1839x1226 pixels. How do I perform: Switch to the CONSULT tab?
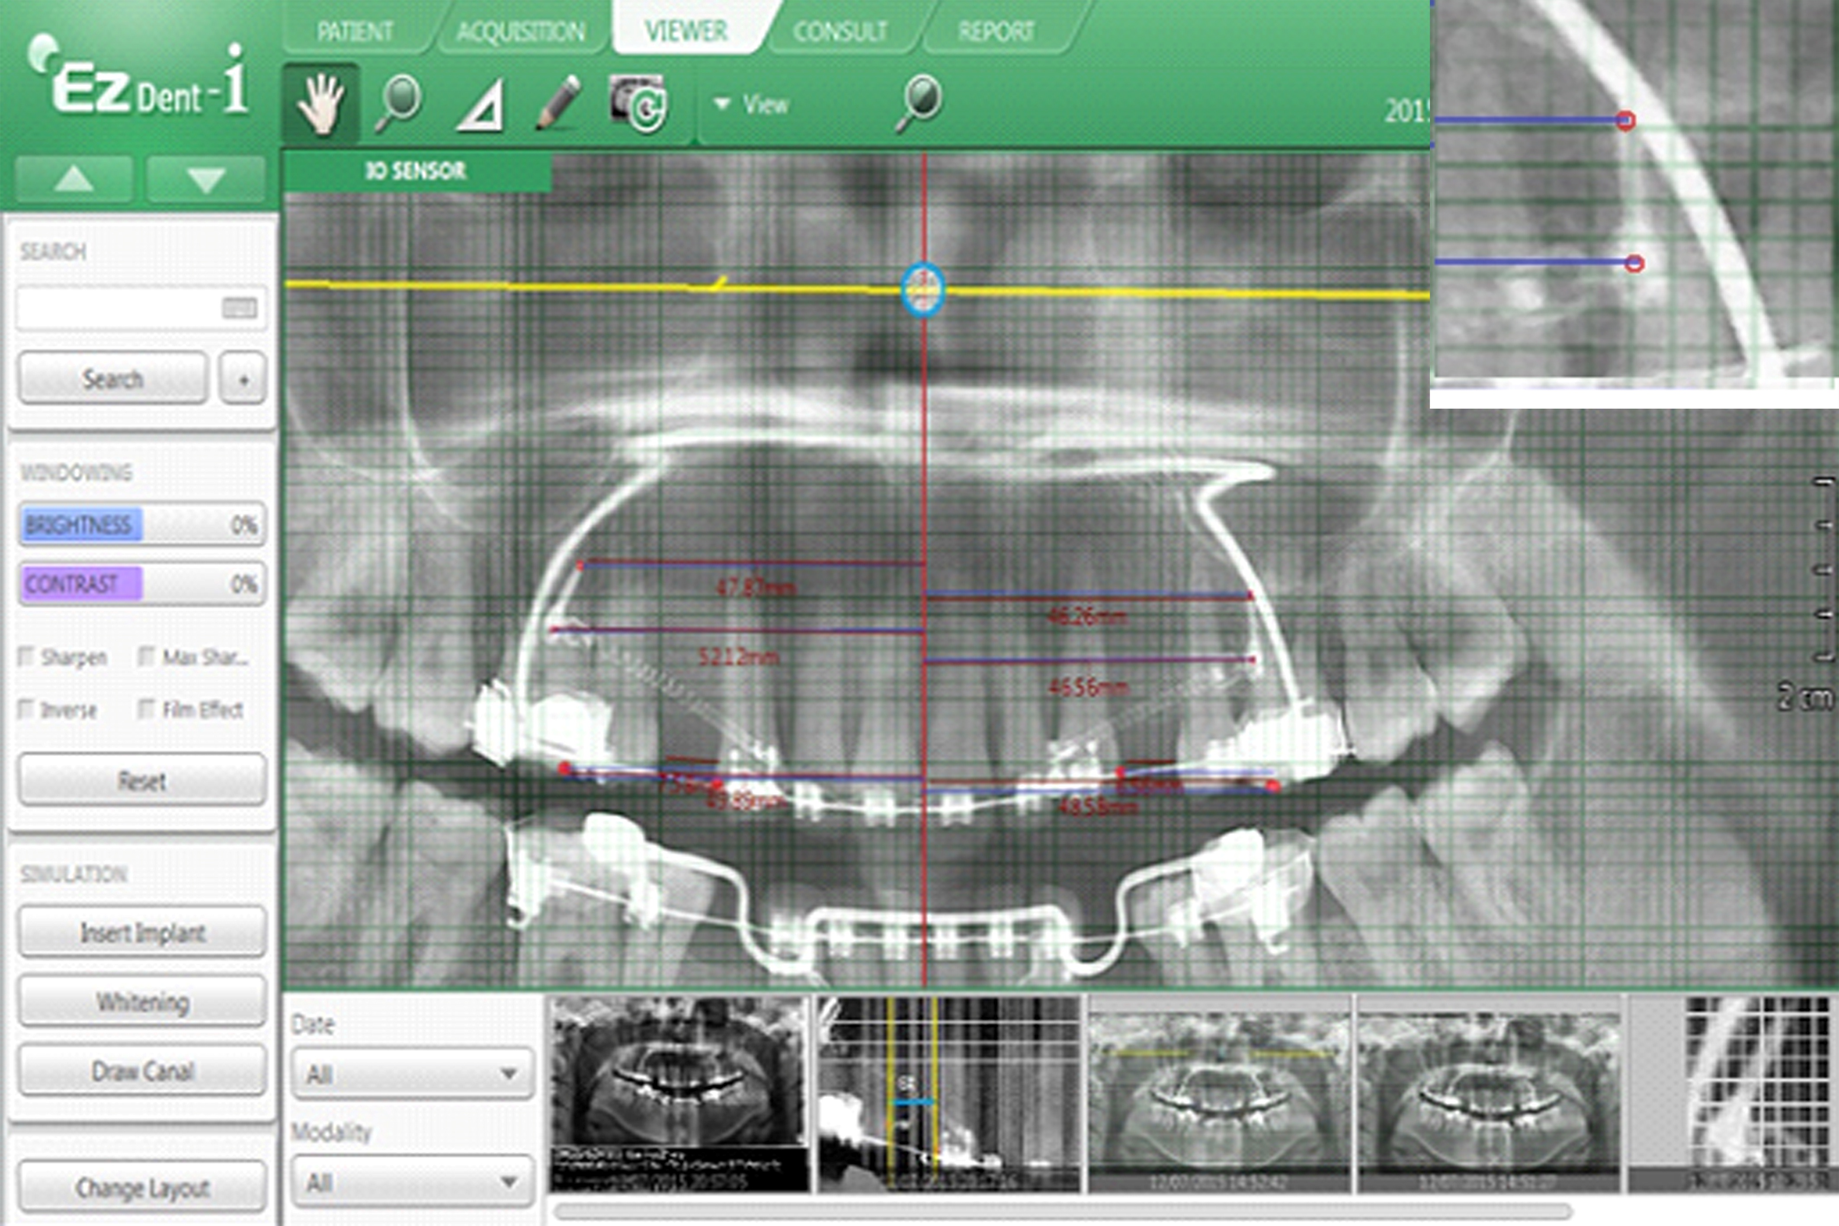point(840,31)
